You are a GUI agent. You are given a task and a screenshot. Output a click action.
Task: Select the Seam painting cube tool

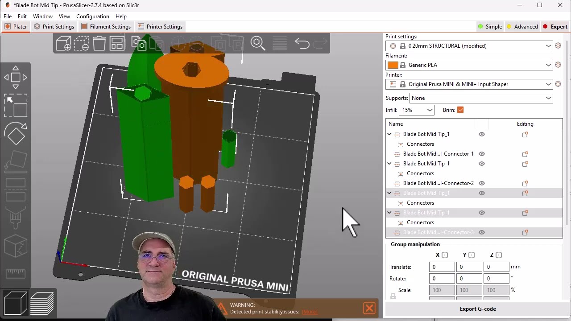coord(16,246)
